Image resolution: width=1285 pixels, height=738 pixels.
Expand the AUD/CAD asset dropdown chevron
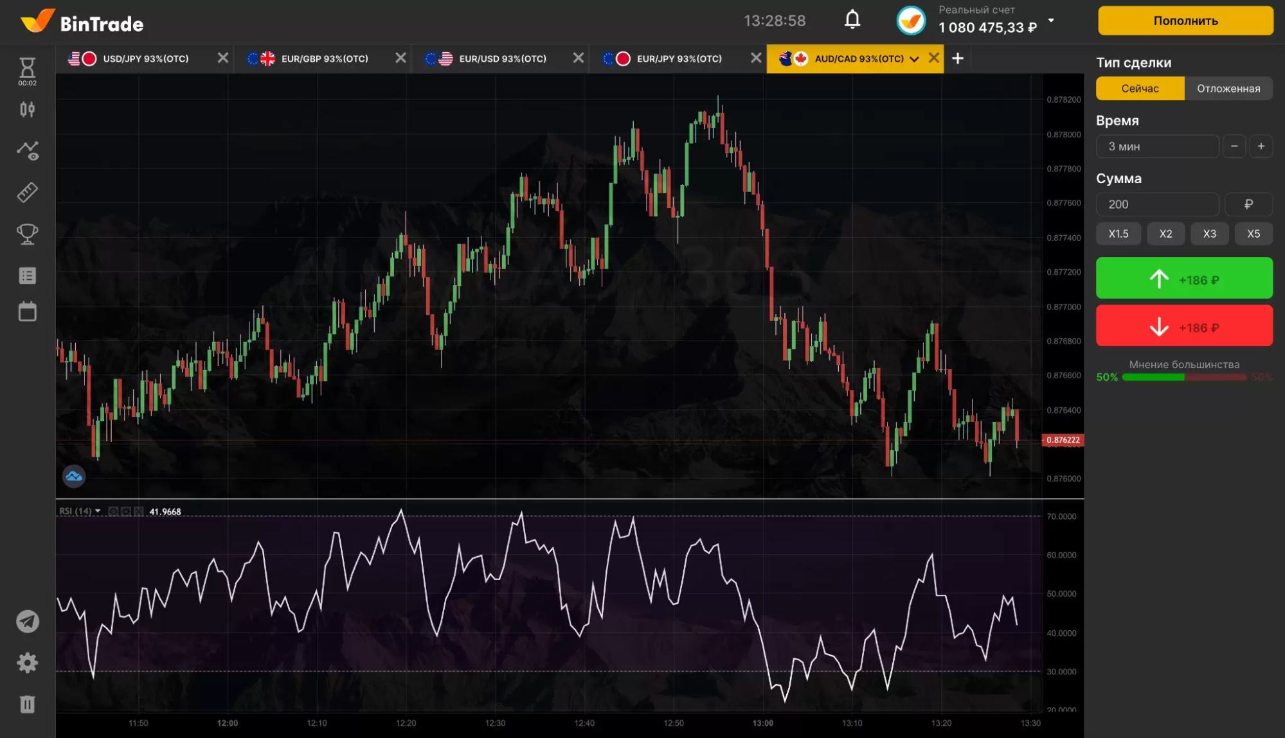pos(914,59)
